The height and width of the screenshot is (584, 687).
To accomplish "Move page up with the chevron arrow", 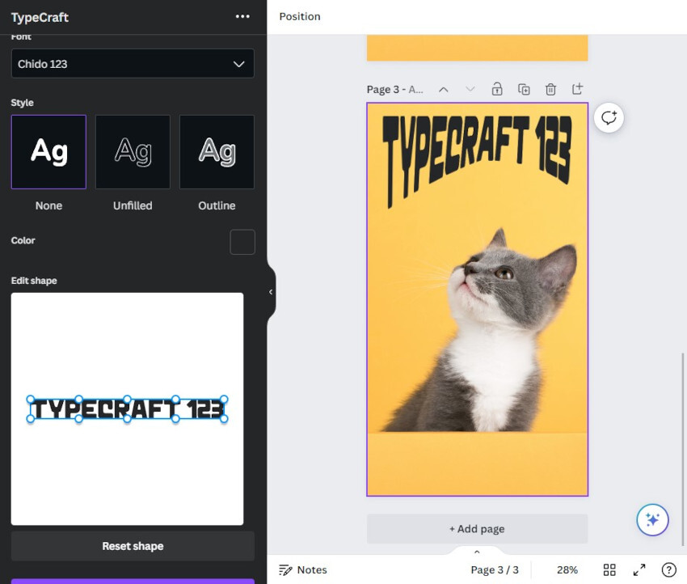I will (443, 89).
